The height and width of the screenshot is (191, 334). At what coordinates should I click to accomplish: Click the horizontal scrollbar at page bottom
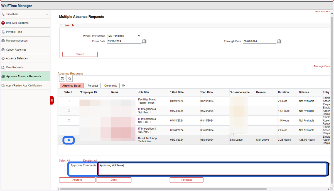[x=163, y=189]
